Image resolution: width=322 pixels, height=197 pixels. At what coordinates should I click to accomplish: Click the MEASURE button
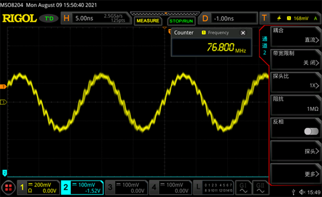148,21
